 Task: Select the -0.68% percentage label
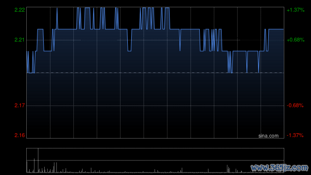295,105
